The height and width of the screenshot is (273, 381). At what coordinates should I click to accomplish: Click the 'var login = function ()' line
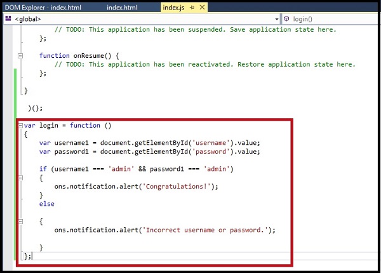point(67,126)
